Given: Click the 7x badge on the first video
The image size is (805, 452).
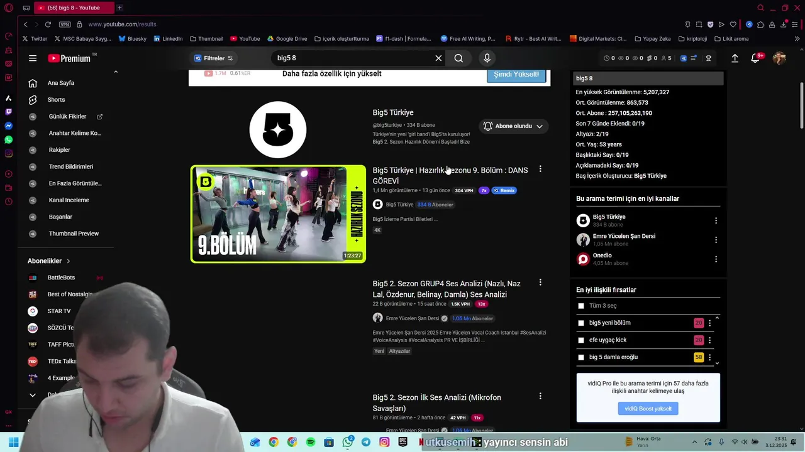Looking at the screenshot, I should (x=484, y=190).
